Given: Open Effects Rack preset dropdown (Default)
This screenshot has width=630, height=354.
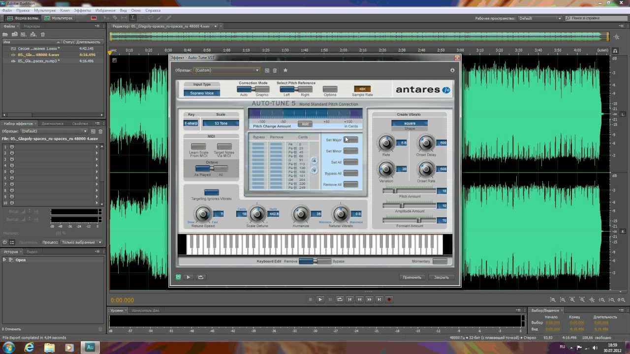Looking at the screenshot, I should pos(54,131).
